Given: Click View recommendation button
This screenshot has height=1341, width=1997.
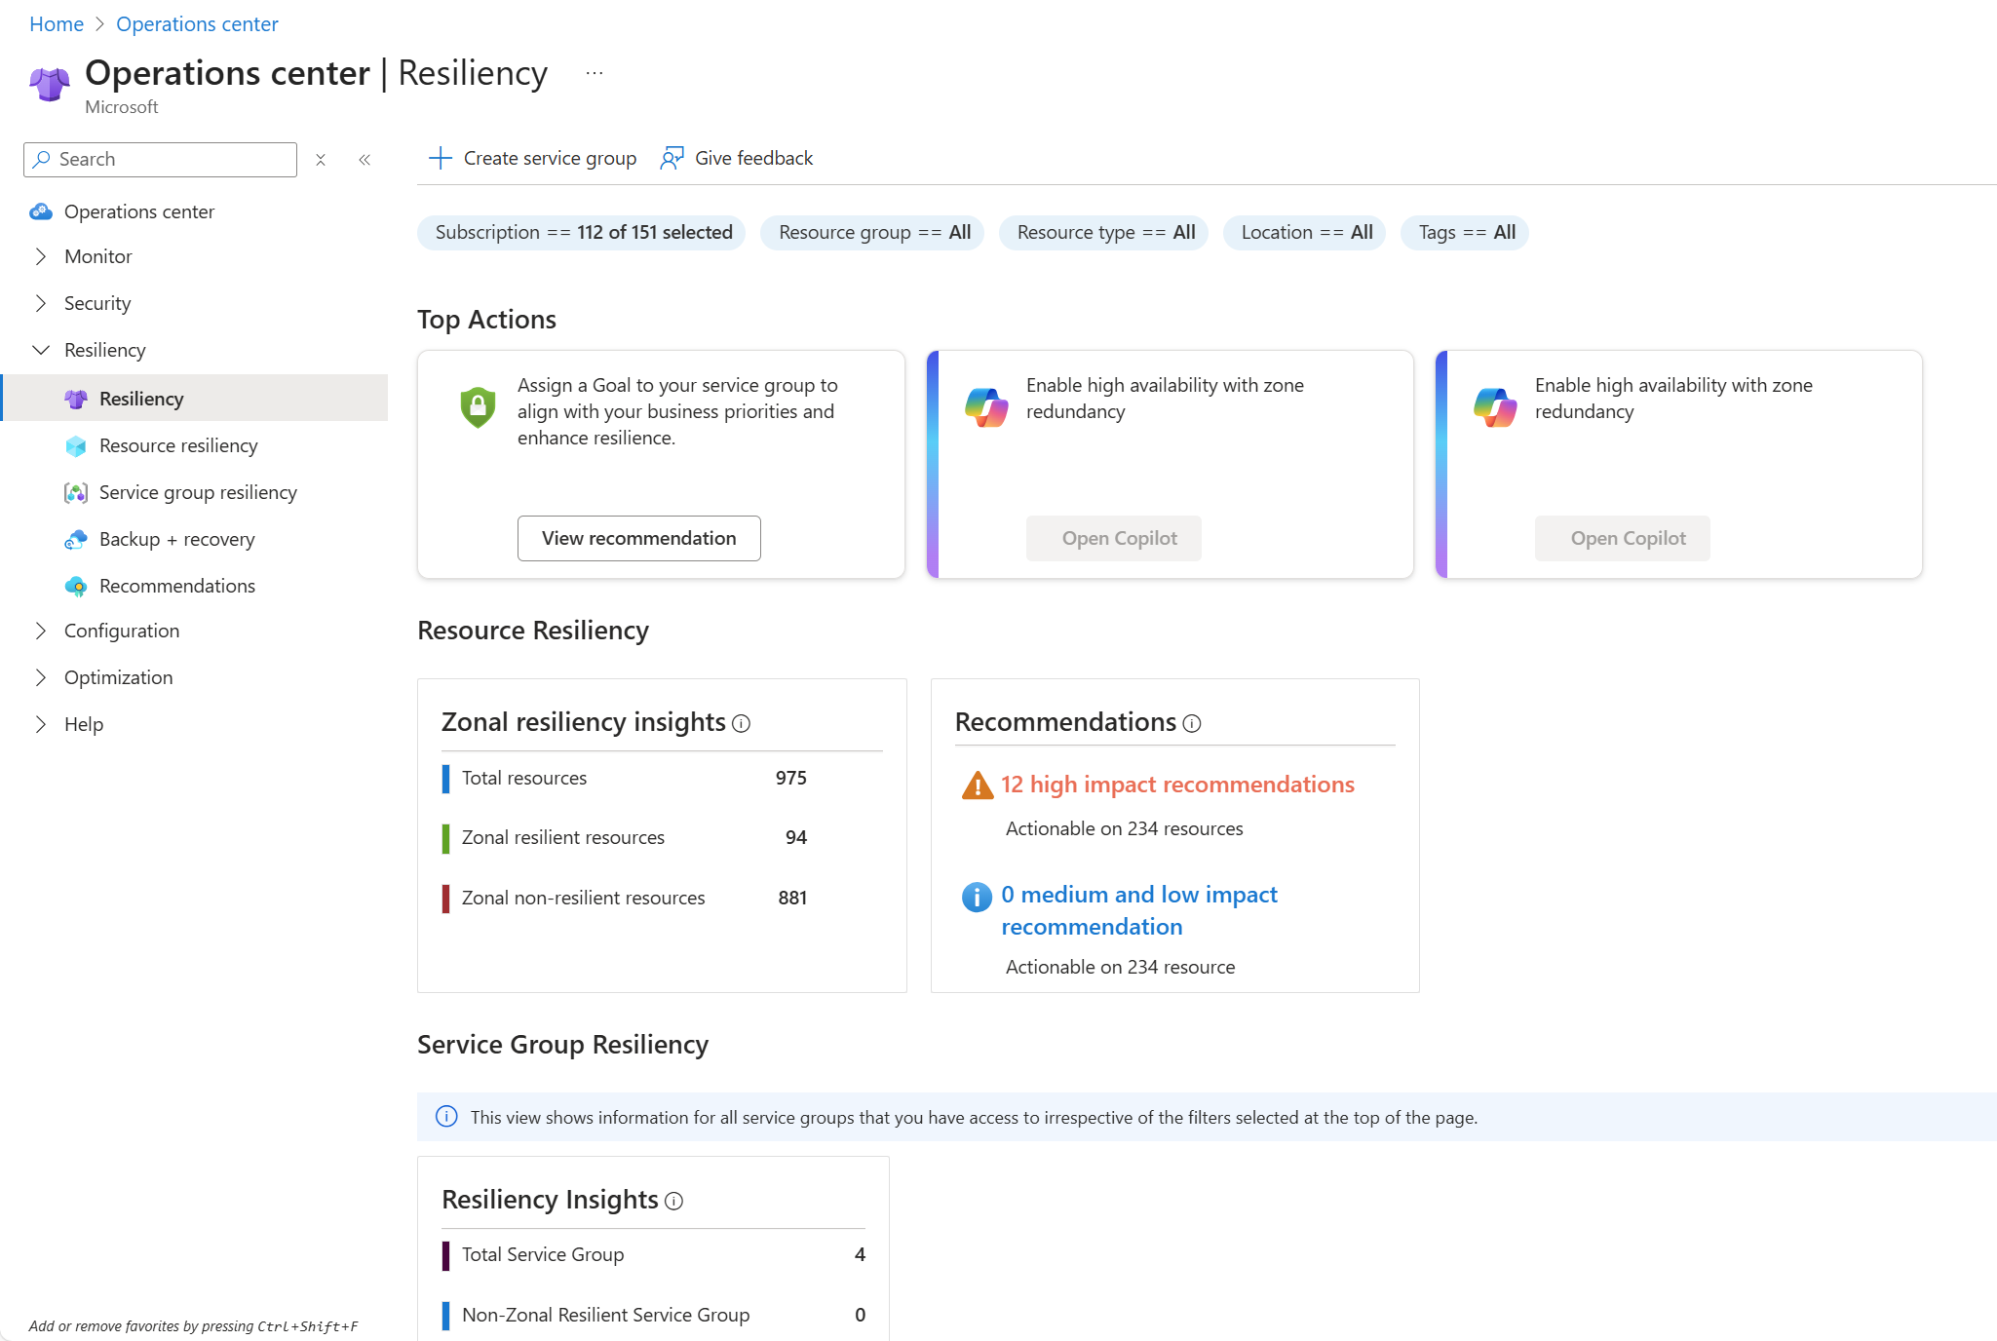Looking at the screenshot, I should pos(638,538).
